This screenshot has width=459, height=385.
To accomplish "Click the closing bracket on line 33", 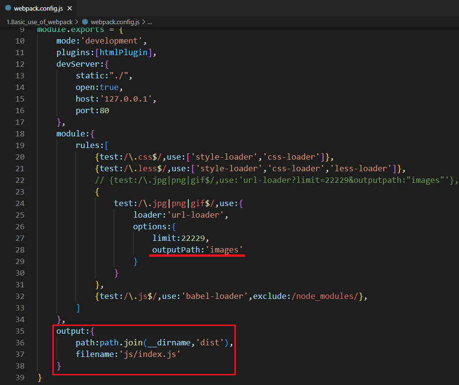I will [x=78, y=308].
